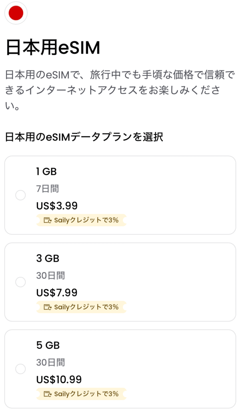Click the 日本用eSIM page heading
This screenshot has height=410, width=242.
pyautogui.click(x=53, y=48)
